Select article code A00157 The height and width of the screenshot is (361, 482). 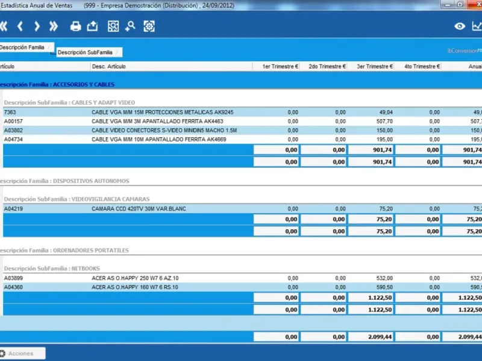(13, 122)
